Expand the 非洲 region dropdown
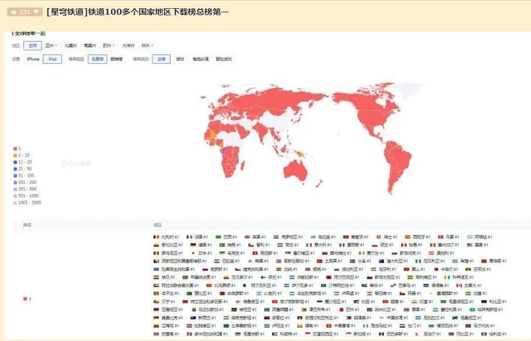 pyautogui.click(x=148, y=45)
